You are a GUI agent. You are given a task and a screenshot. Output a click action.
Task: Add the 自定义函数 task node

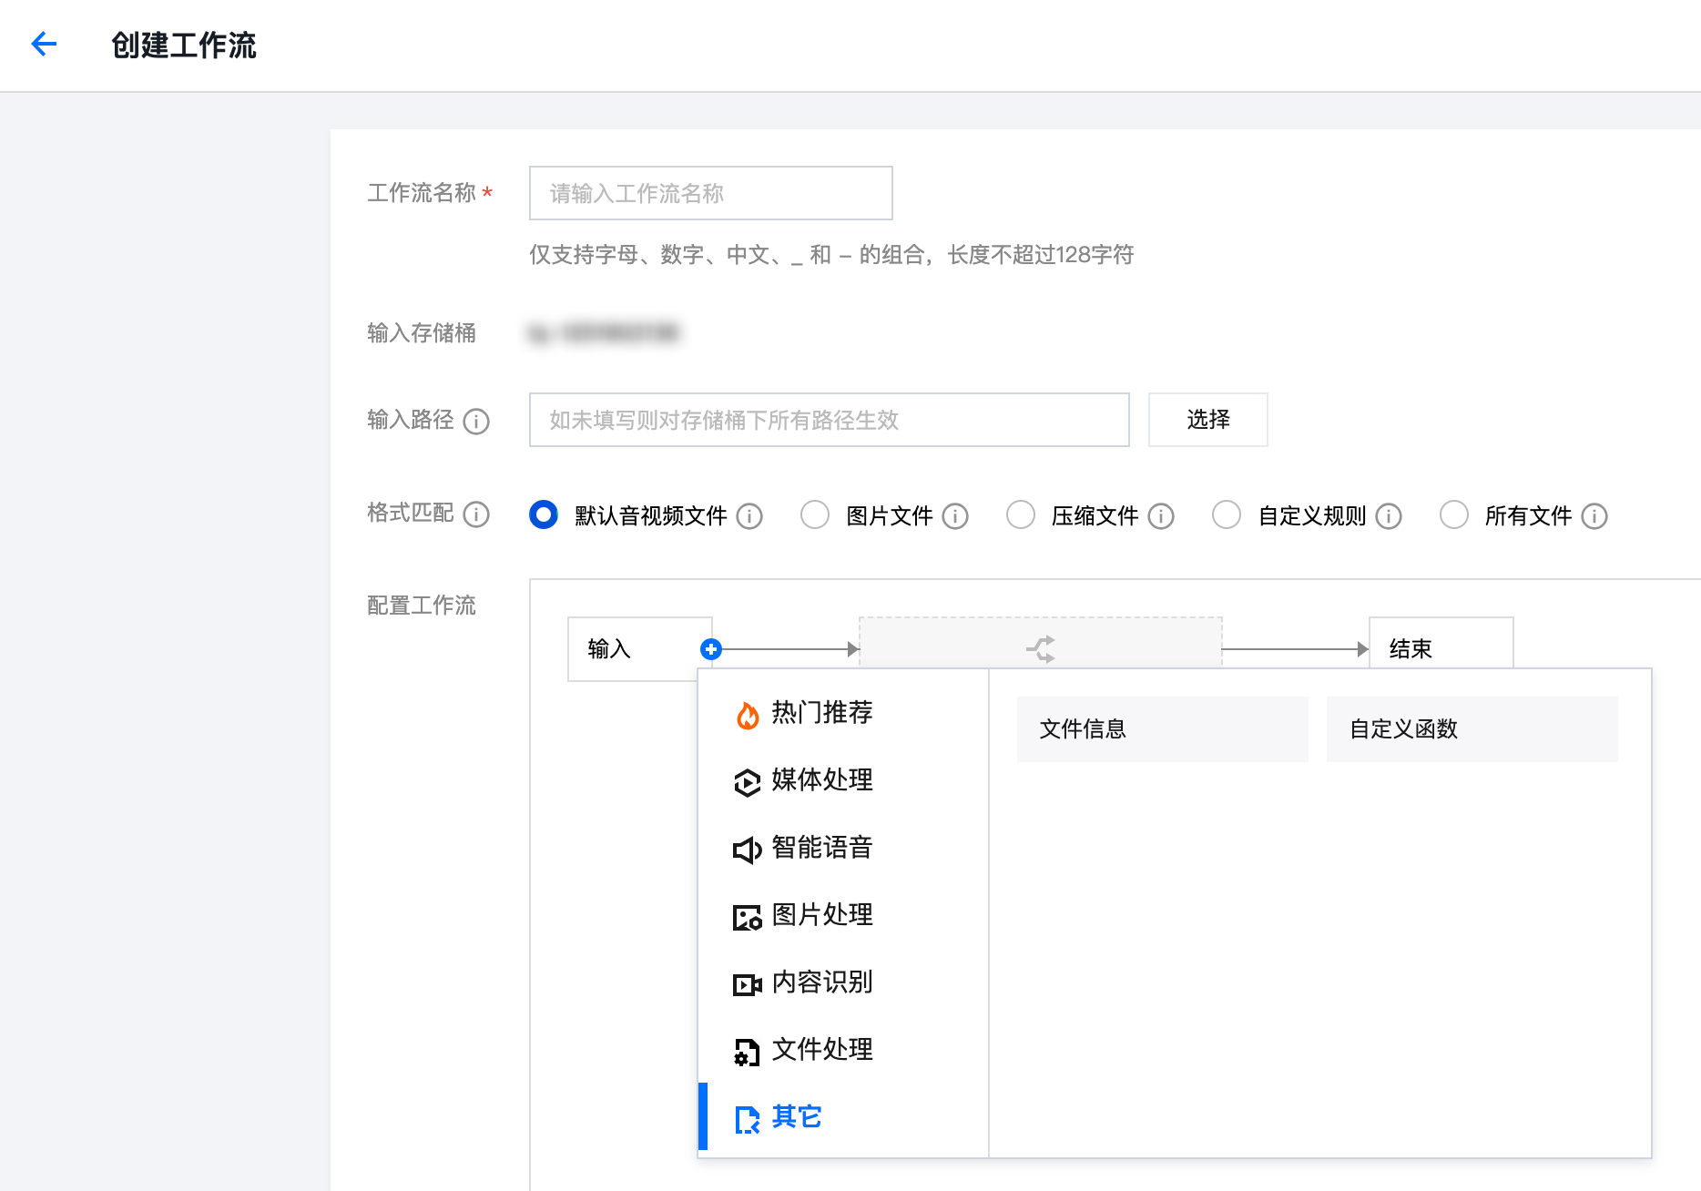point(1472,729)
